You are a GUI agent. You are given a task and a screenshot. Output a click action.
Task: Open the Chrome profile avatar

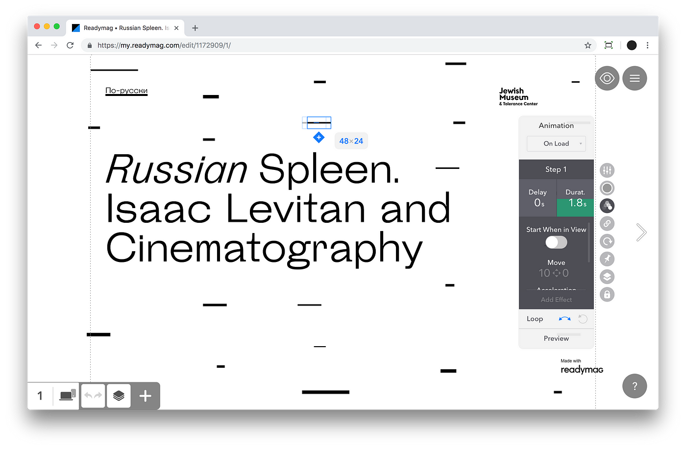point(632,45)
